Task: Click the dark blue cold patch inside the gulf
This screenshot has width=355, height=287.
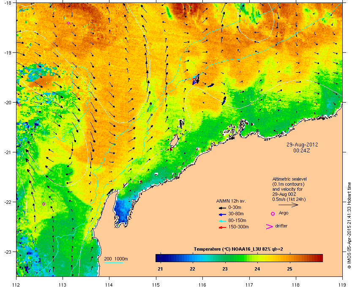Action: (122, 210)
